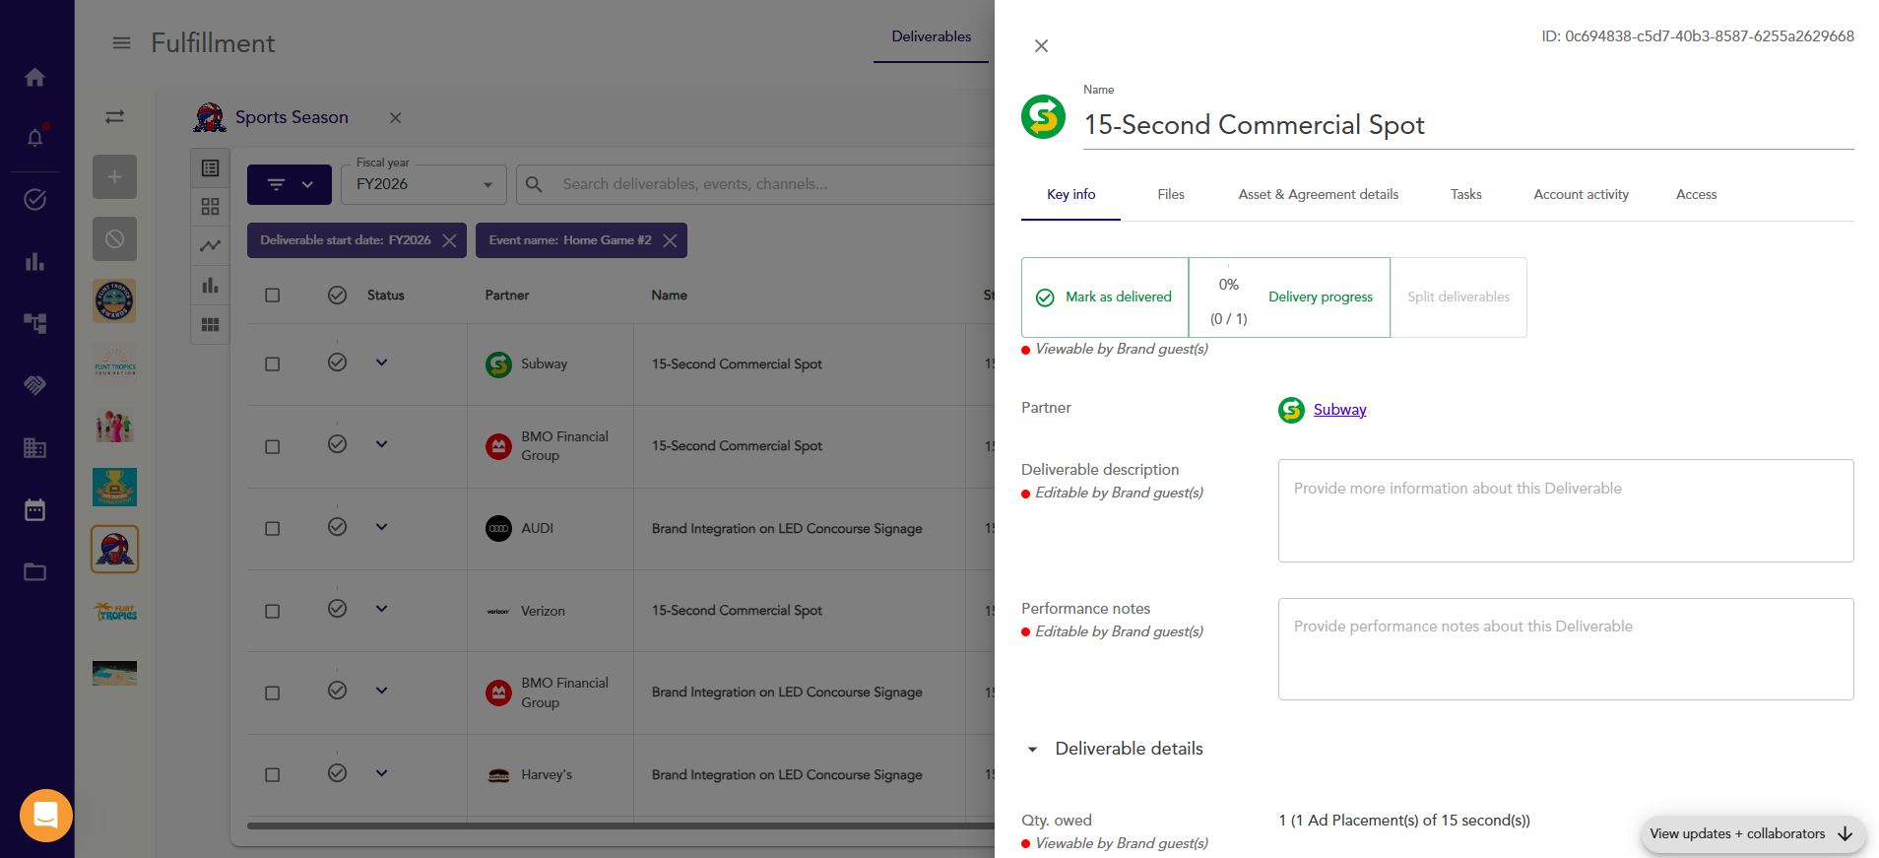Click the search magnifier icon
Image resolution: width=1879 pixels, height=858 pixels.
click(x=535, y=184)
